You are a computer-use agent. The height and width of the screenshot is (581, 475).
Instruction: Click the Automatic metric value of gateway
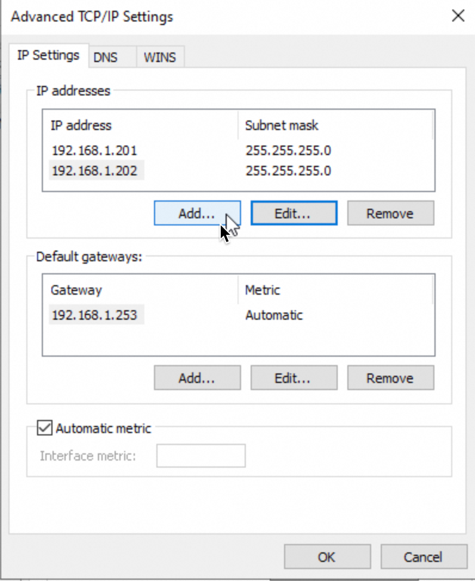coord(274,315)
